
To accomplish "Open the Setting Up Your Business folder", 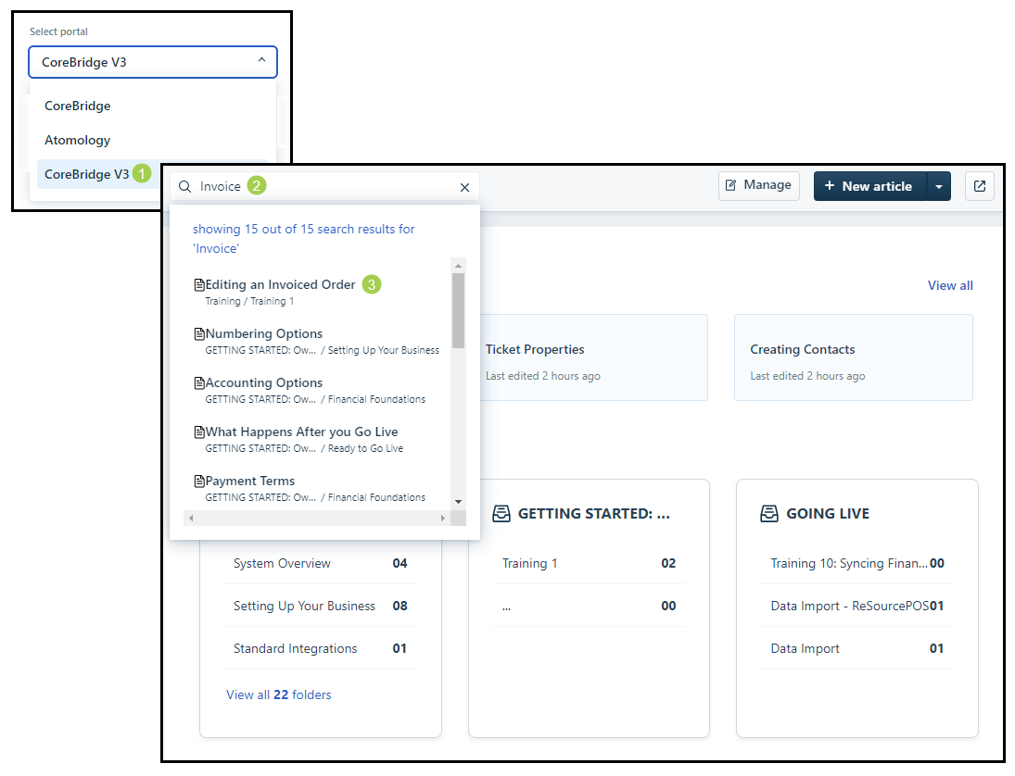I will pos(321,606).
